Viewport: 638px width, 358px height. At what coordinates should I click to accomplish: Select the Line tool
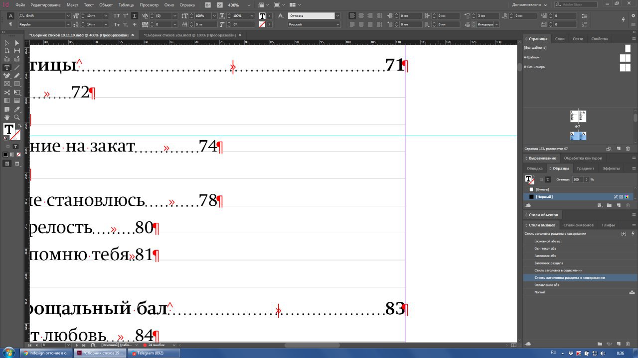click(17, 68)
